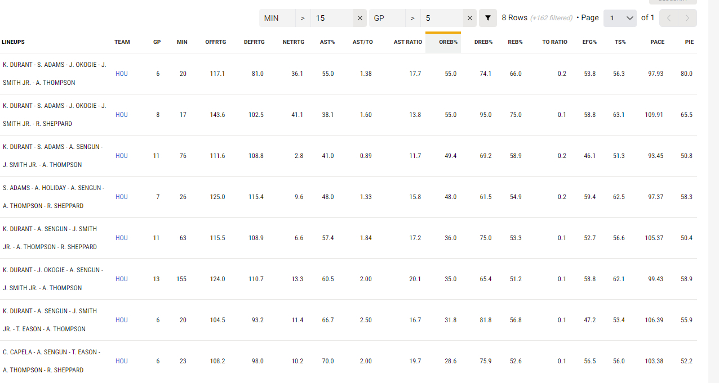Remove the GP filter with its X
The image size is (719, 383).
coord(470,18)
